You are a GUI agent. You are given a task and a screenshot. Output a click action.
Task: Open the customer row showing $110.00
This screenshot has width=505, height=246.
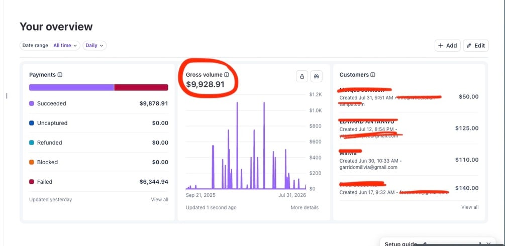coord(409,160)
